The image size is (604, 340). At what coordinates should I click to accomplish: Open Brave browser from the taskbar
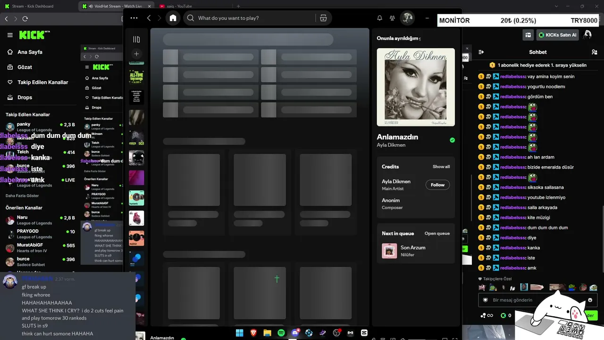pos(253,333)
